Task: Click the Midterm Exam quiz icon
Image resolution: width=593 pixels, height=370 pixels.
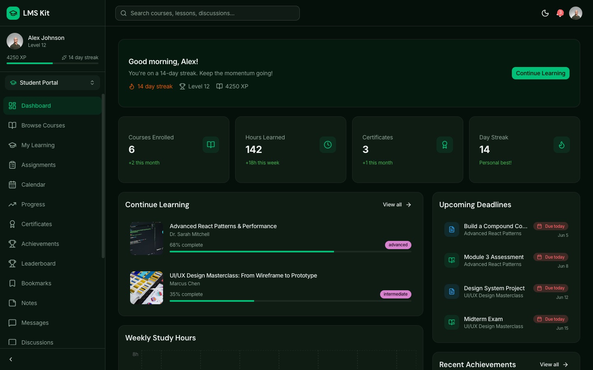Action: tap(452, 322)
